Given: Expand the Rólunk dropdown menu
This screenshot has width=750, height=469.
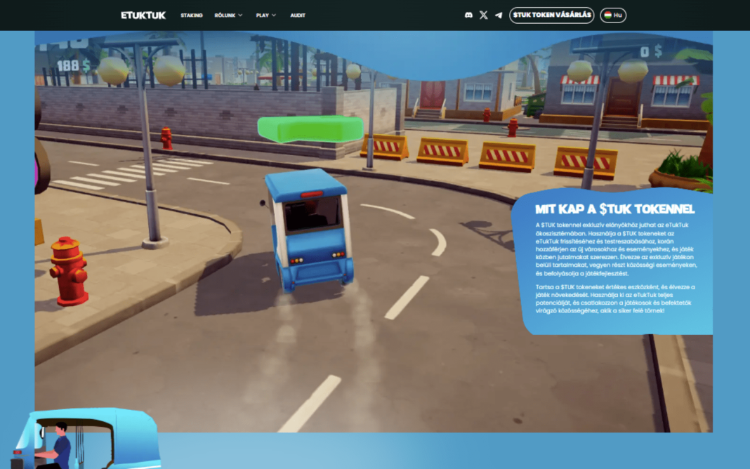Looking at the screenshot, I should click(x=228, y=15).
